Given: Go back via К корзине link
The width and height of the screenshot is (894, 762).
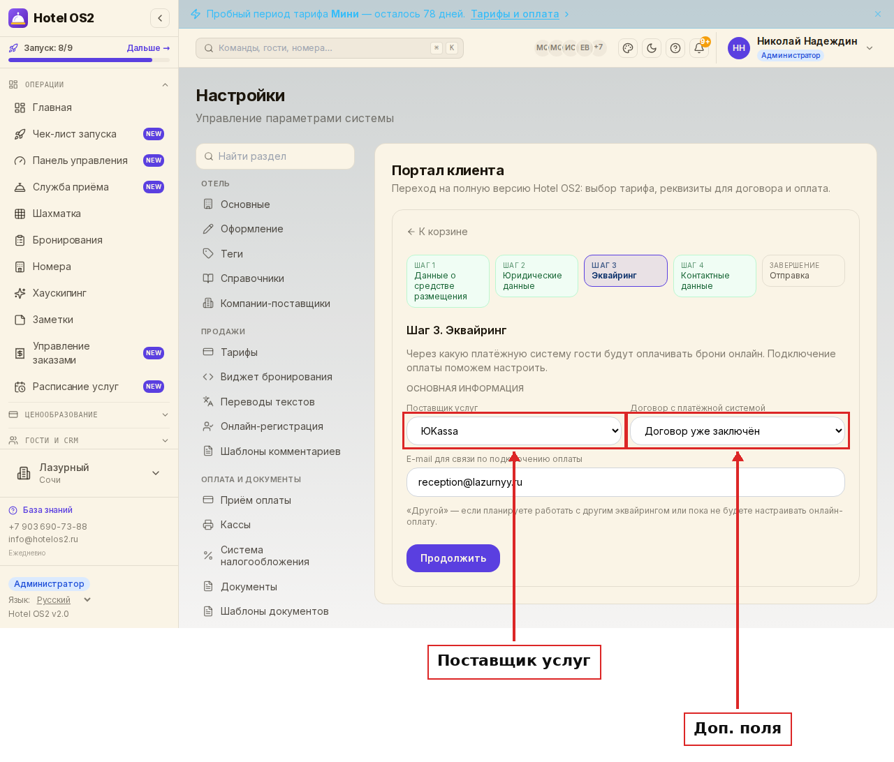Looking at the screenshot, I should 437,232.
